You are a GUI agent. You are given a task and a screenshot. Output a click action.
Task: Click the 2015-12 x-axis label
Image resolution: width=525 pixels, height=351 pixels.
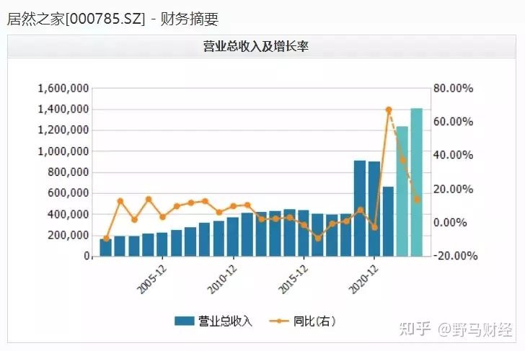pyautogui.click(x=294, y=280)
